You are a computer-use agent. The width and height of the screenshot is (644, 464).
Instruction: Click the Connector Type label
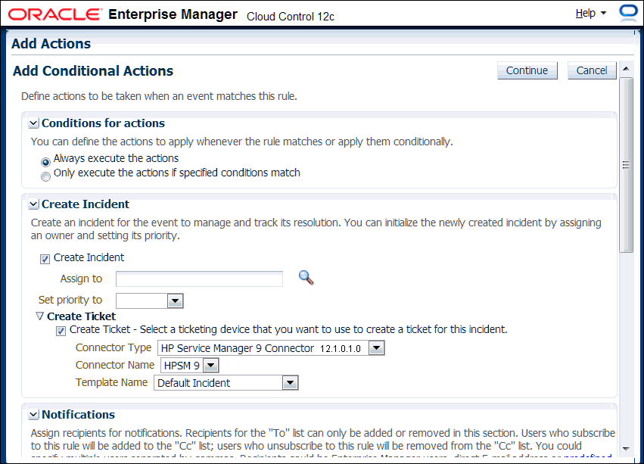pos(114,347)
